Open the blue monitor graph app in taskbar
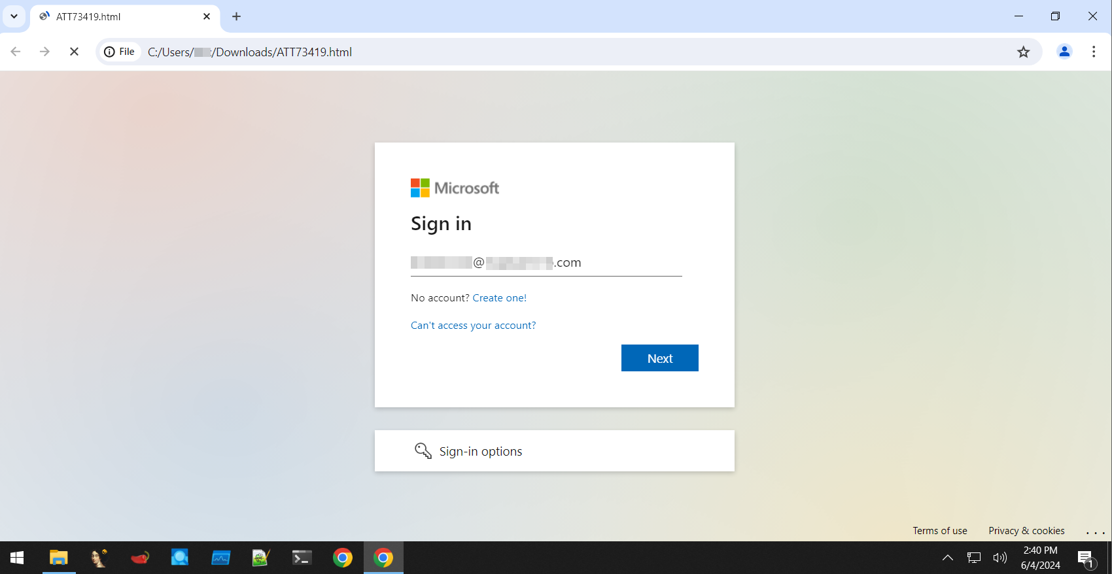Viewport: 1112px width, 574px height. (x=220, y=558)
